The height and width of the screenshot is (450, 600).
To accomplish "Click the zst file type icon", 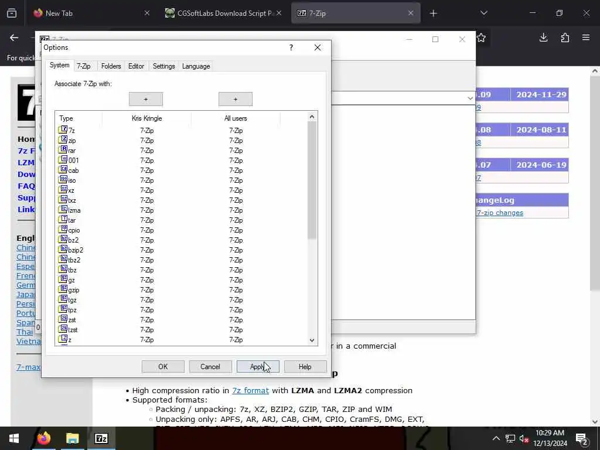I will point(63,319).
